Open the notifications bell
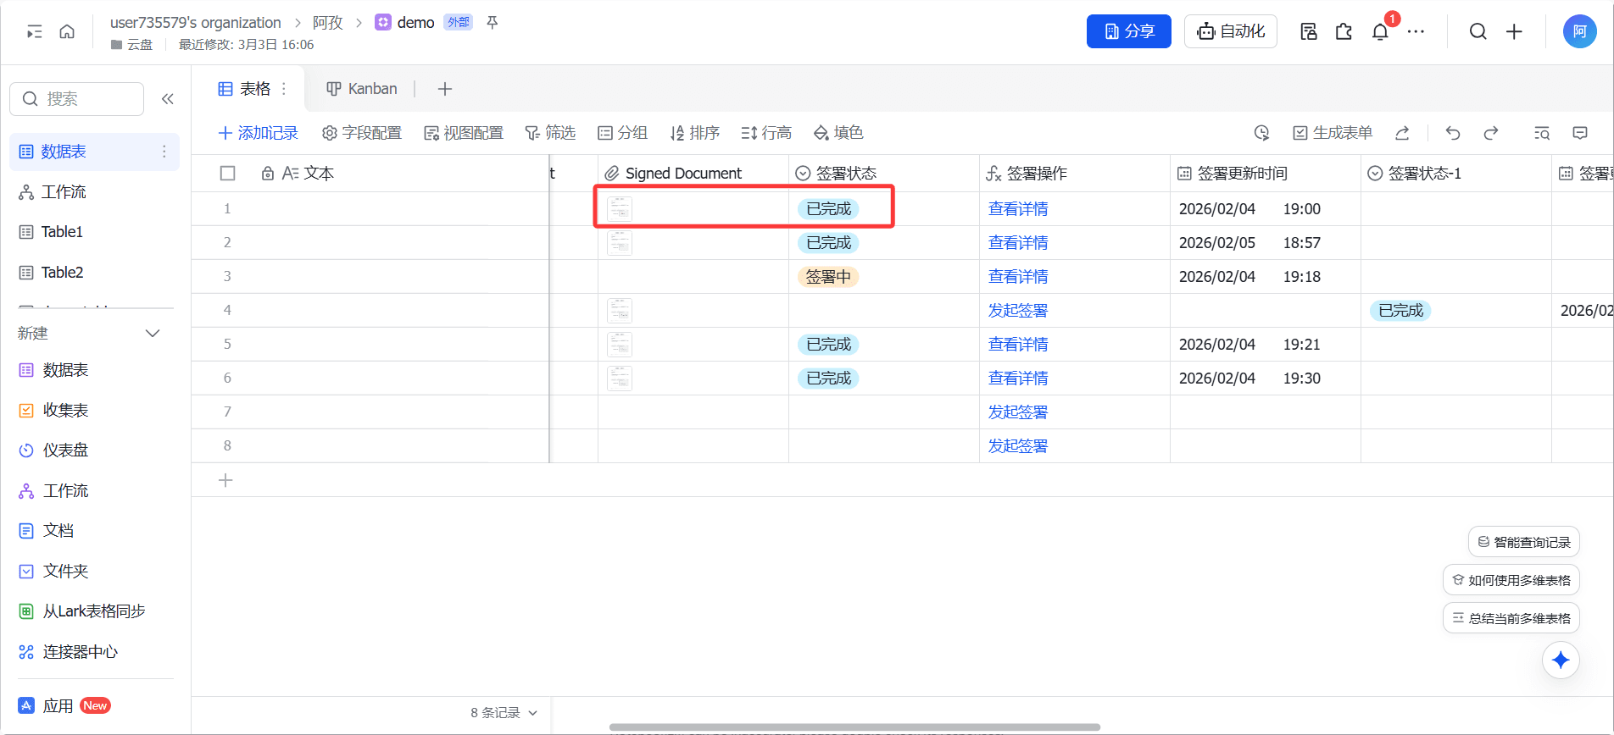The image size is (1614, 735). coord(1380,31)
